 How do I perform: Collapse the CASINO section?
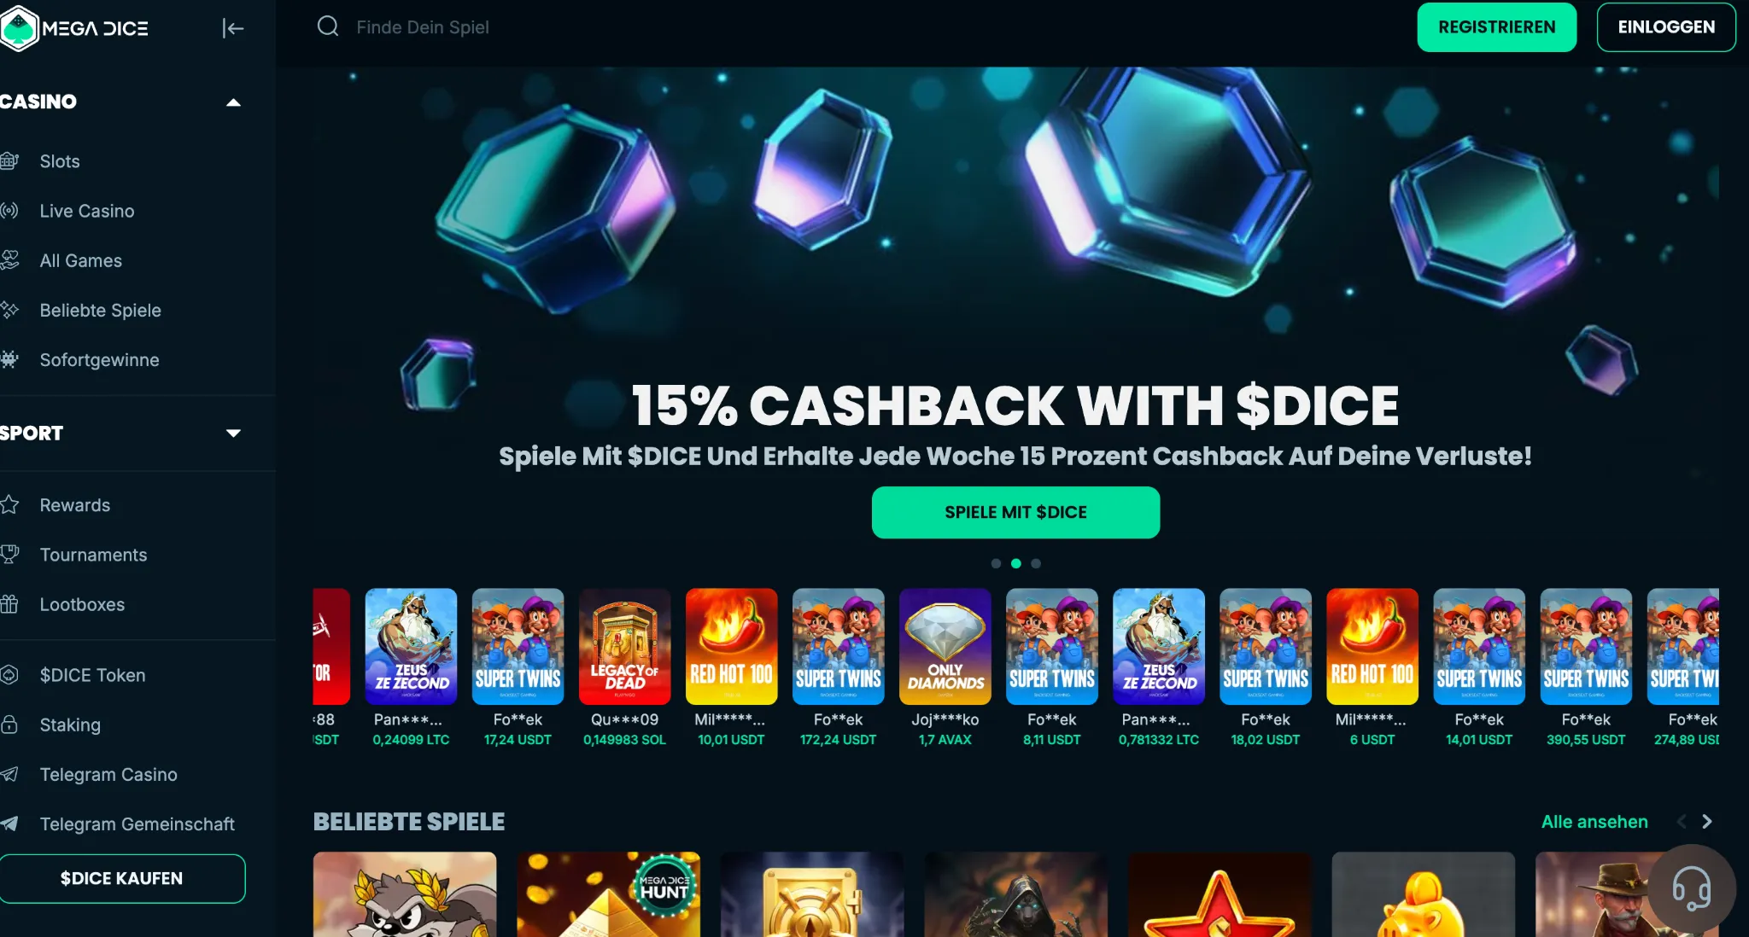[233, 102]
